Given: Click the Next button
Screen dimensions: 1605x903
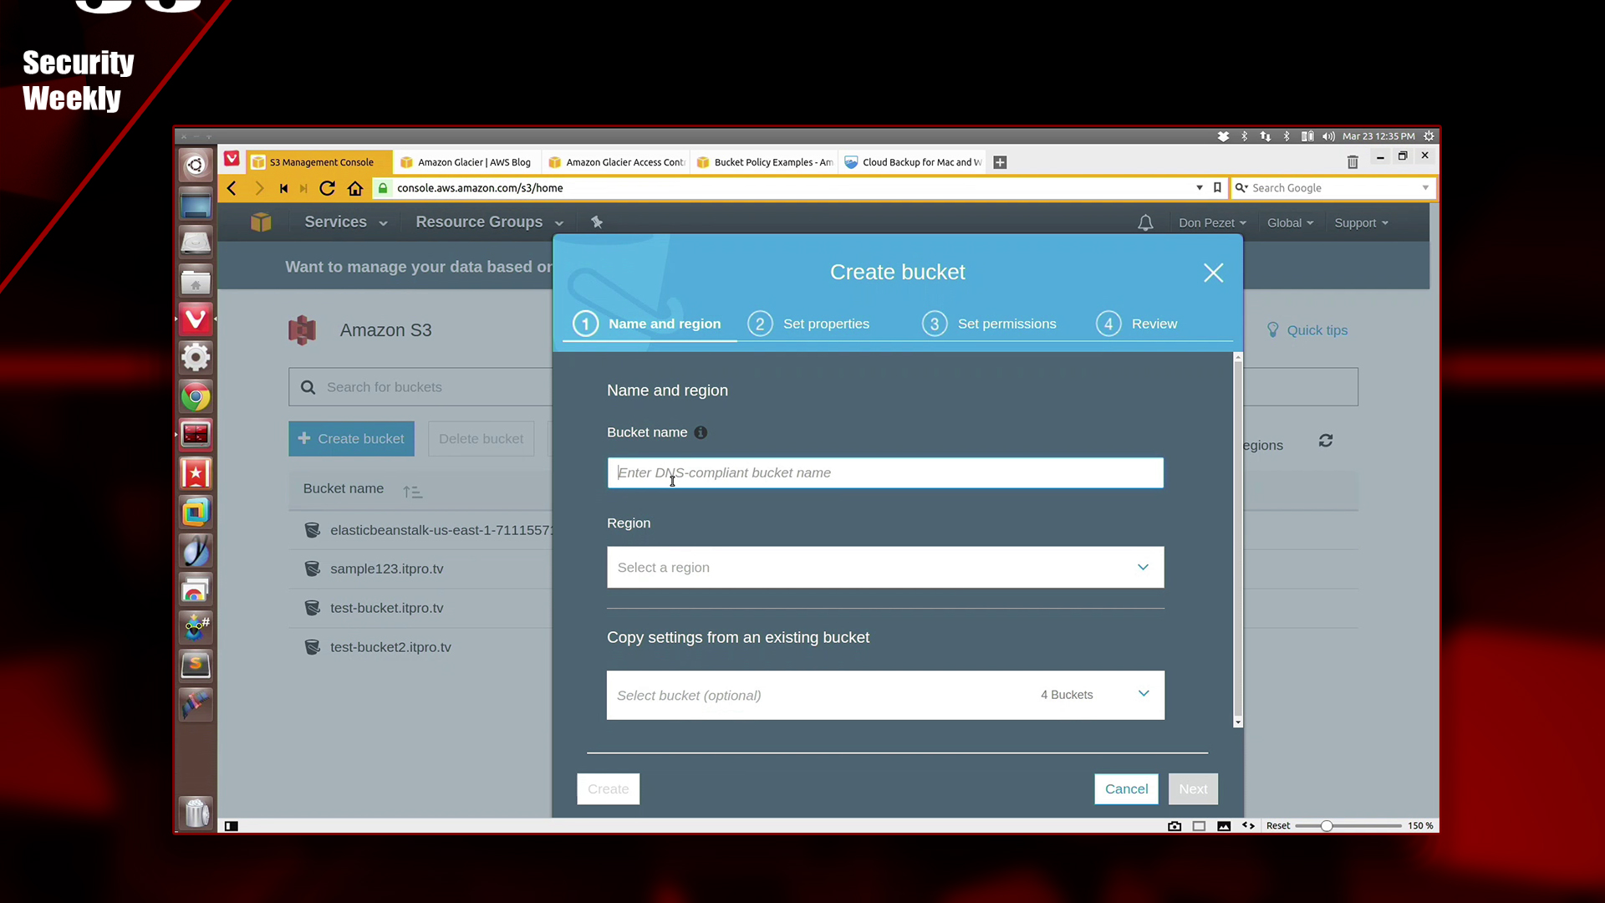Looking at the screenshot, I should click(x=1193, y=789).
